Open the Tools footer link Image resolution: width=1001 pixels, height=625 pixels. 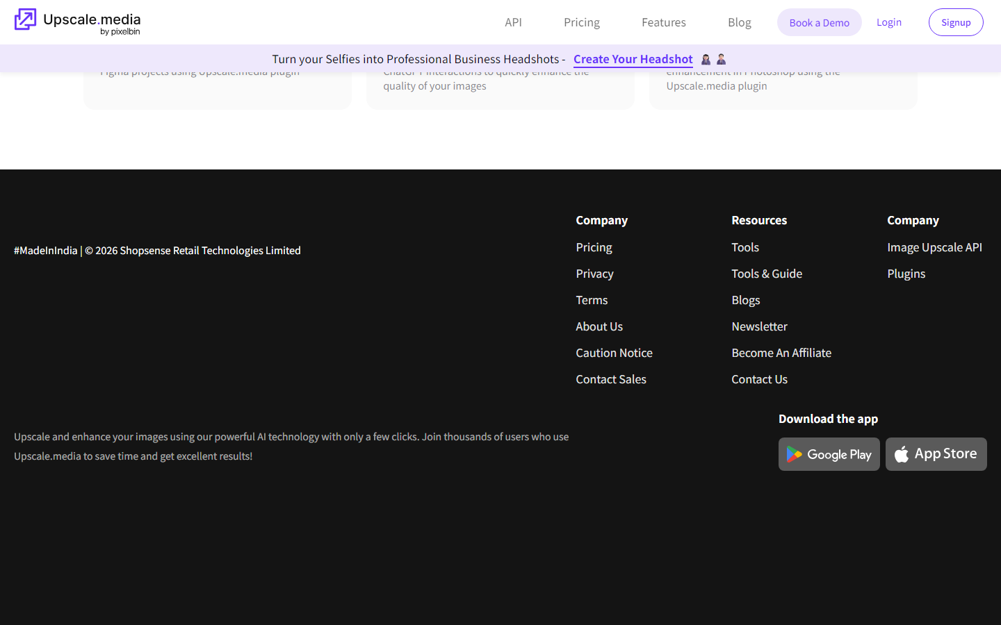[x=745, y=247]
